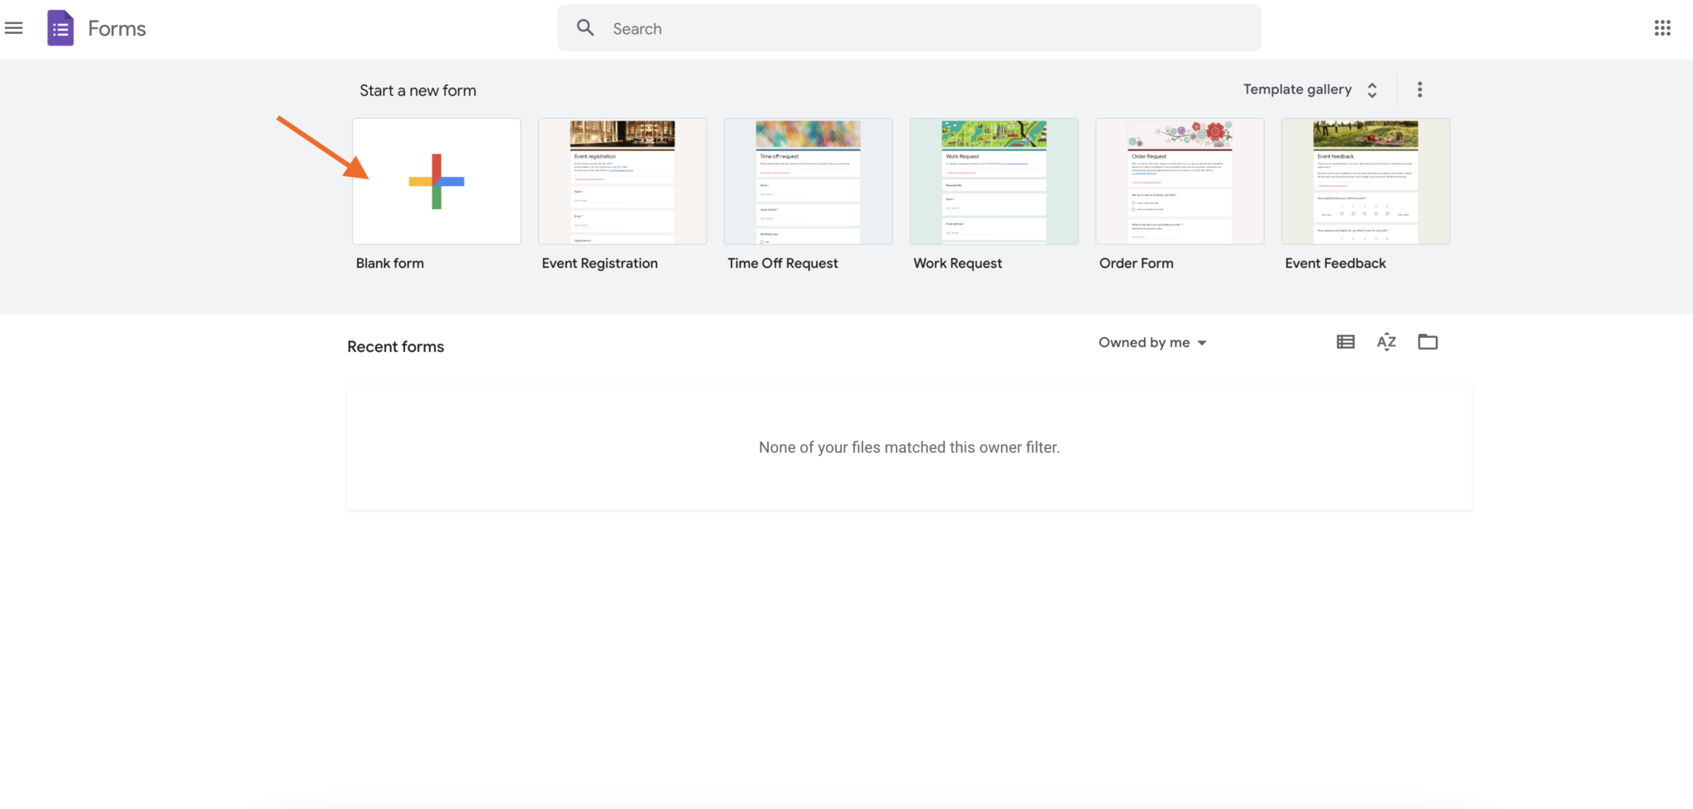1693x809 pixels.
Task: Click the Forms app logo
Action: (x=60, y=27)
